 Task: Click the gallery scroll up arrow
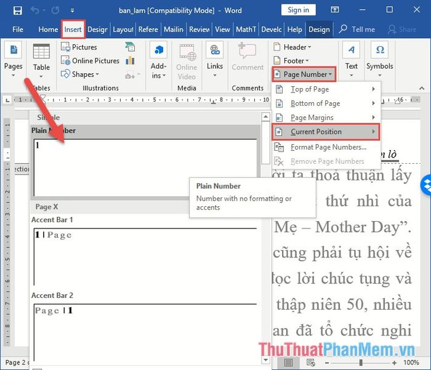265,117
